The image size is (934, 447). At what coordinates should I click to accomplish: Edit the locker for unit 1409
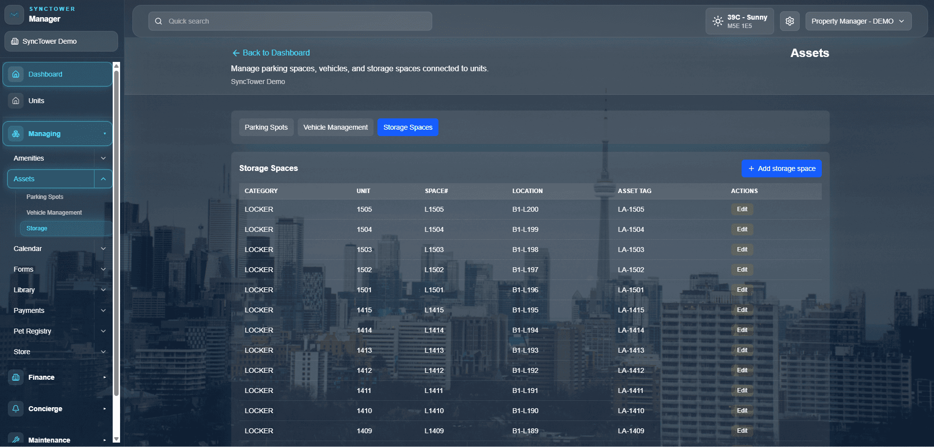pyautogui.click(x=742, y=431)
